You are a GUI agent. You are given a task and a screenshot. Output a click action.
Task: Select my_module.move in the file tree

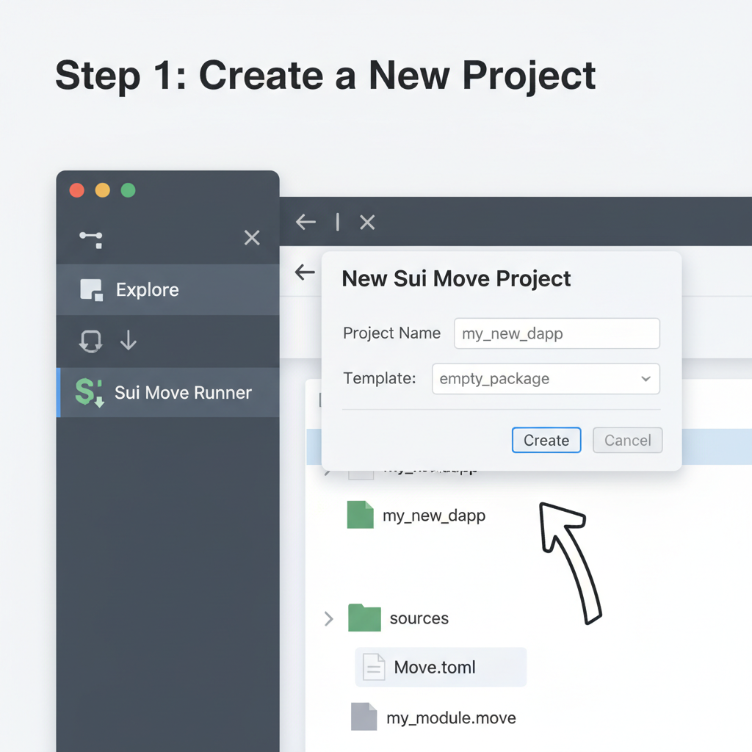450,717
